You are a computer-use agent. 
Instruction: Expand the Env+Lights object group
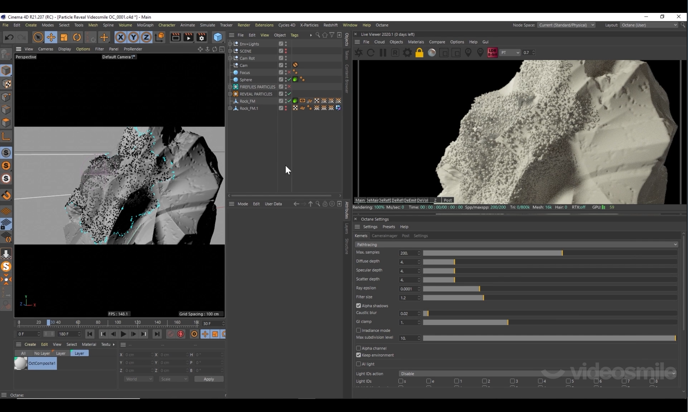(230, 44)
